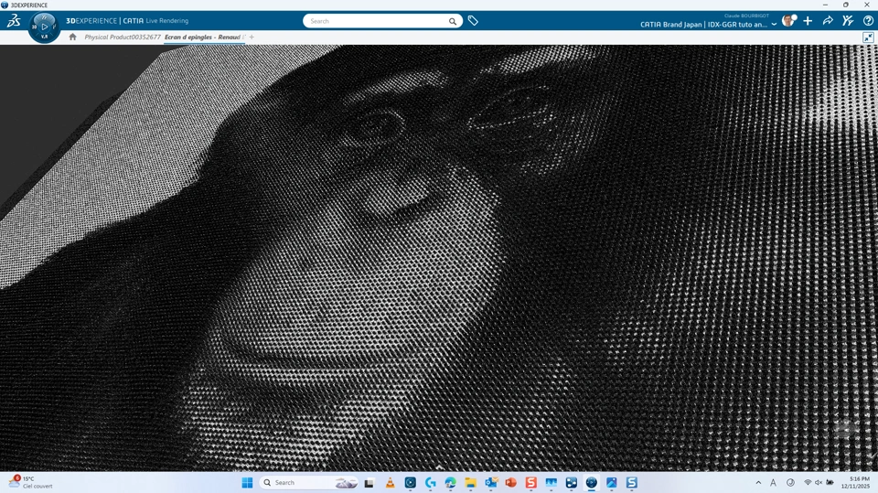The image size is (878, 493).
Task: Click the Share arrow icon
Action: (x=828, y=21)
